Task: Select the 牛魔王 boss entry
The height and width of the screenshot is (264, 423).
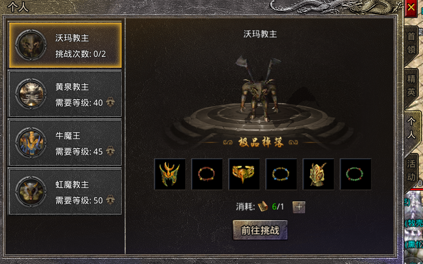Action: point(65,143)
